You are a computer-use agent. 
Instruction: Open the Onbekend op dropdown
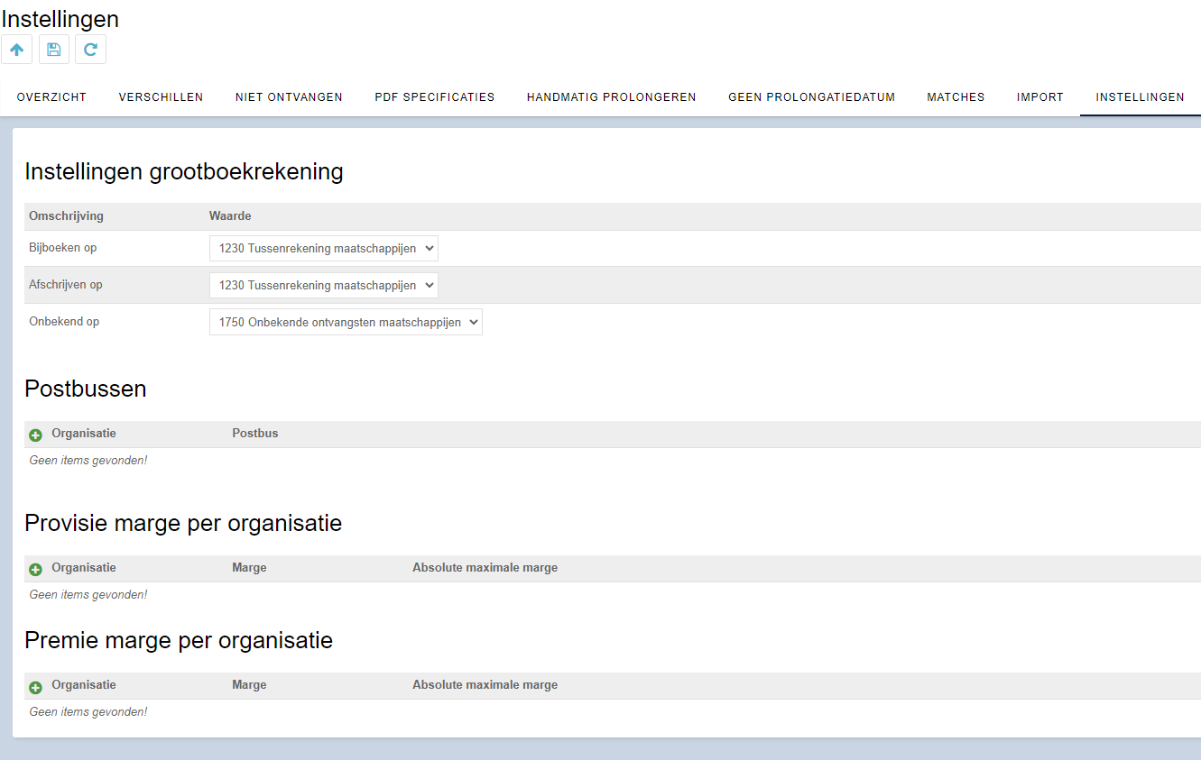click(346, 322)
